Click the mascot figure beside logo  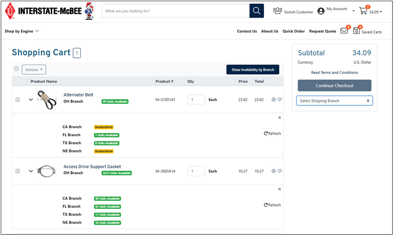pos(89,11)
